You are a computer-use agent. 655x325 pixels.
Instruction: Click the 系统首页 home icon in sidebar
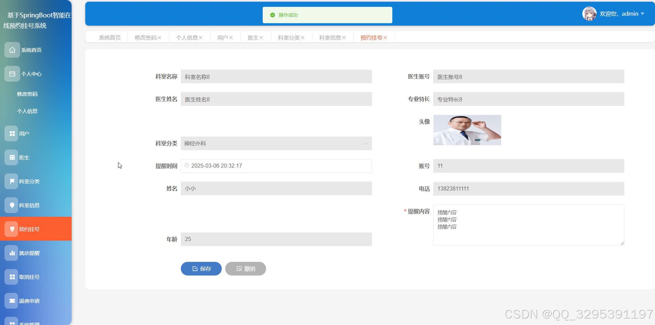coord(12,50)
